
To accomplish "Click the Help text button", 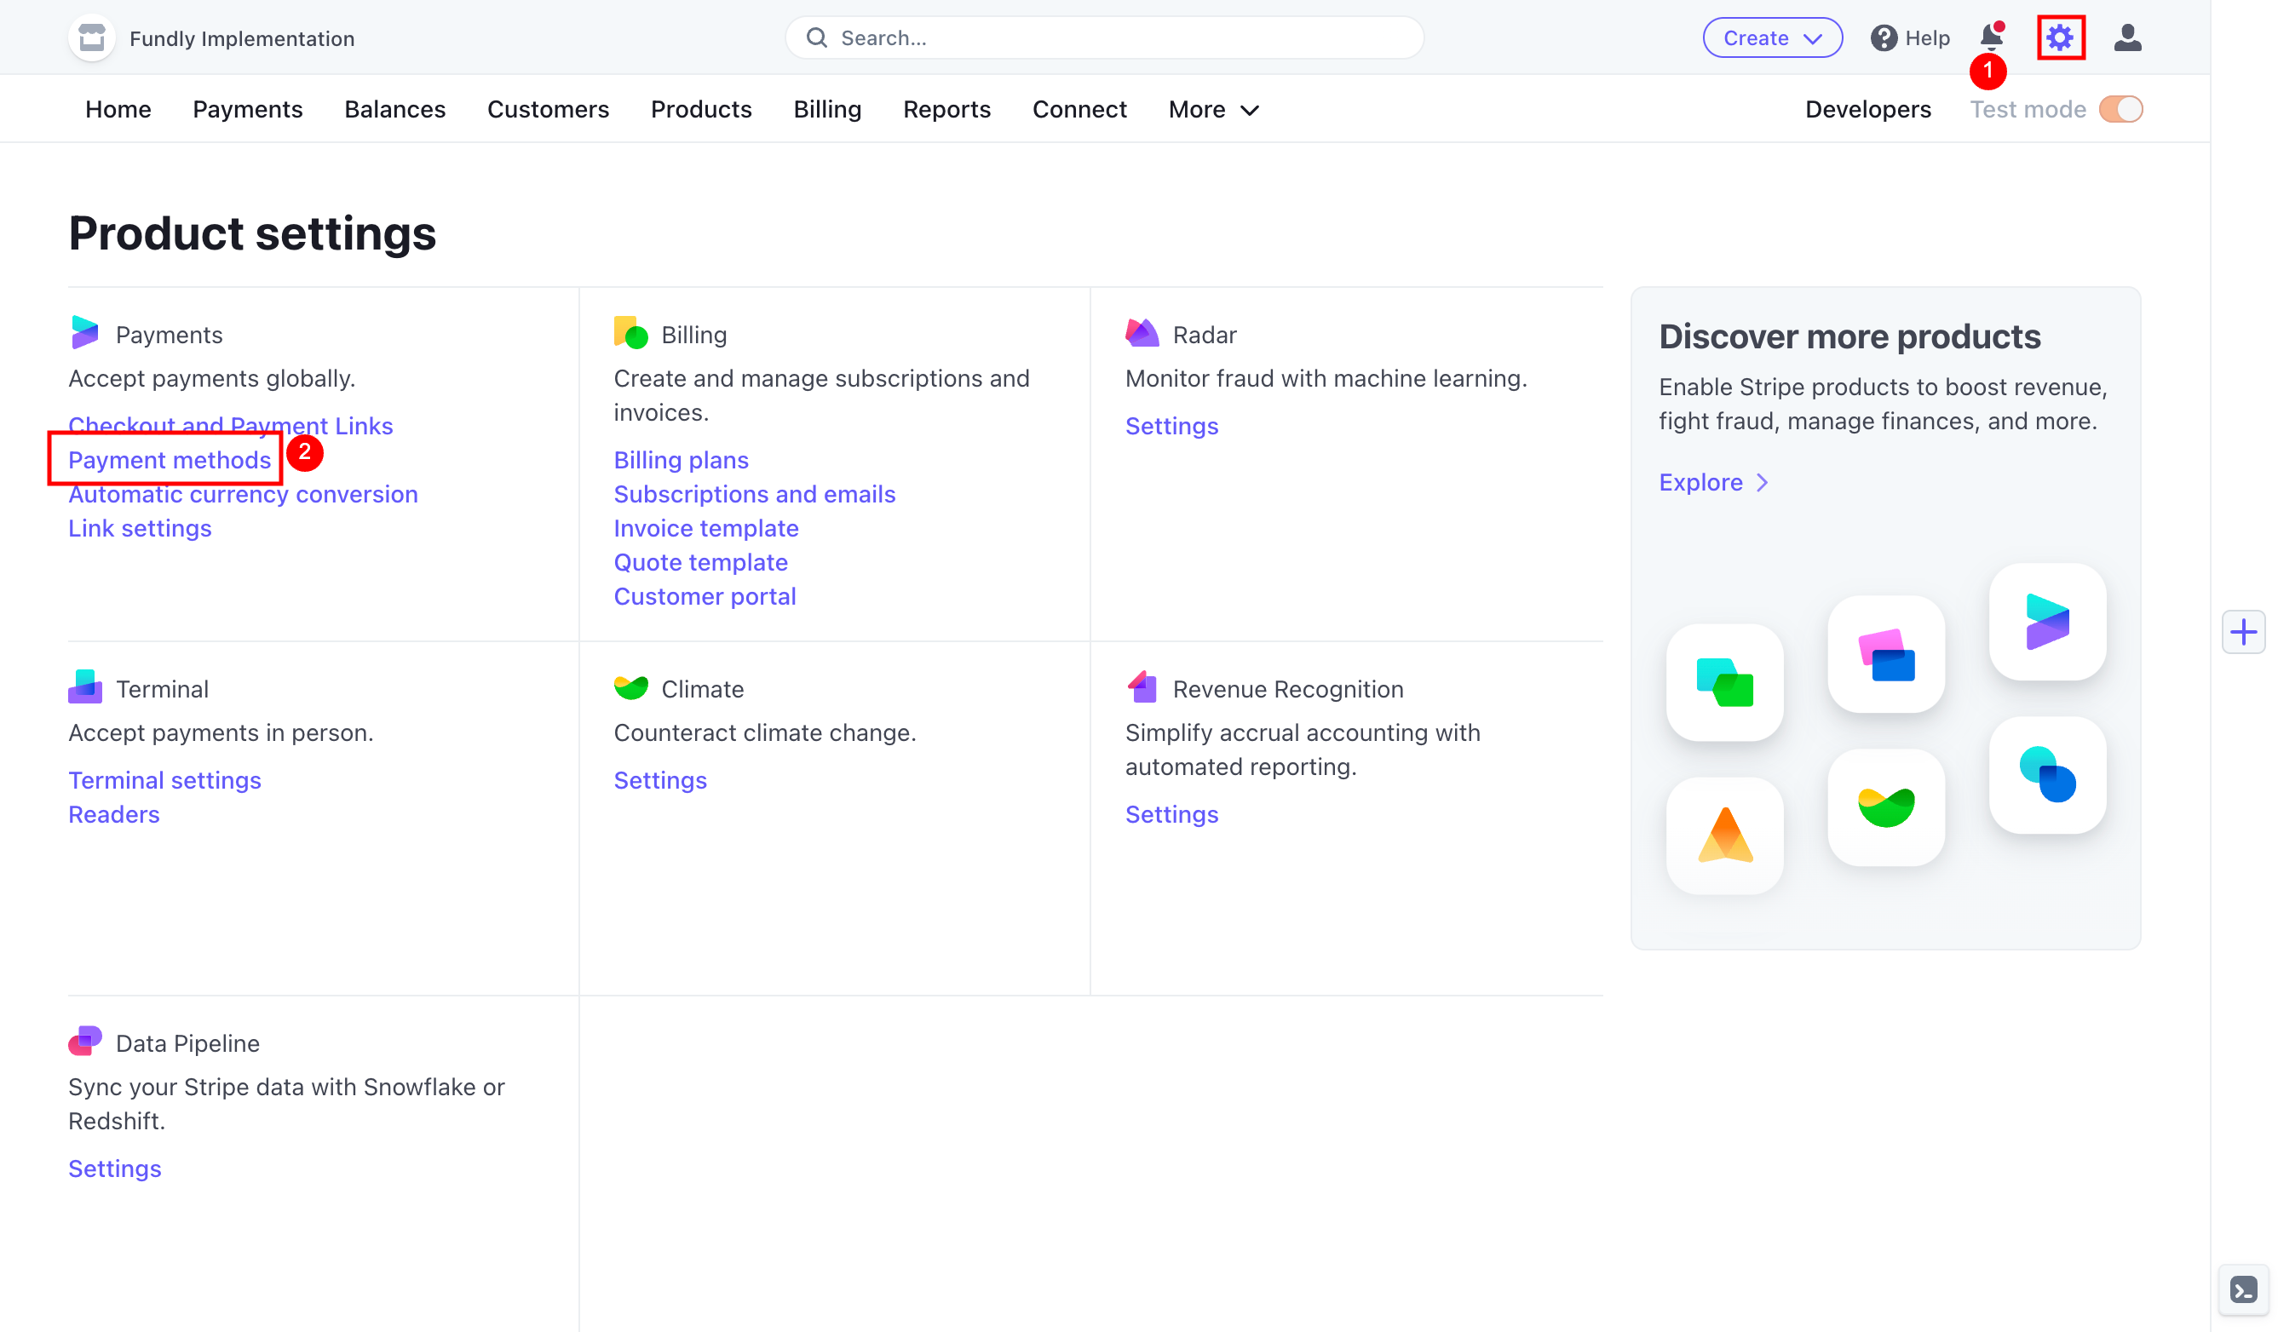I will point(1927,38).
